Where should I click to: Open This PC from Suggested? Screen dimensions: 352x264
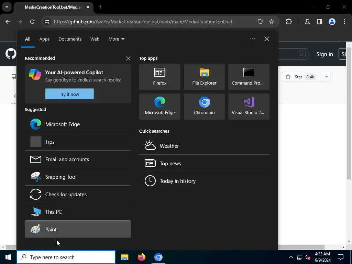pyautogui.click(x=78, y=212)
